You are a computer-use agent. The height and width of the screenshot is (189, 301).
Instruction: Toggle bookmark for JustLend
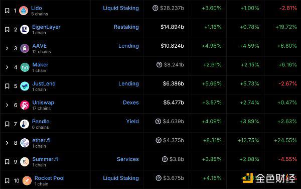pos(7,86)
